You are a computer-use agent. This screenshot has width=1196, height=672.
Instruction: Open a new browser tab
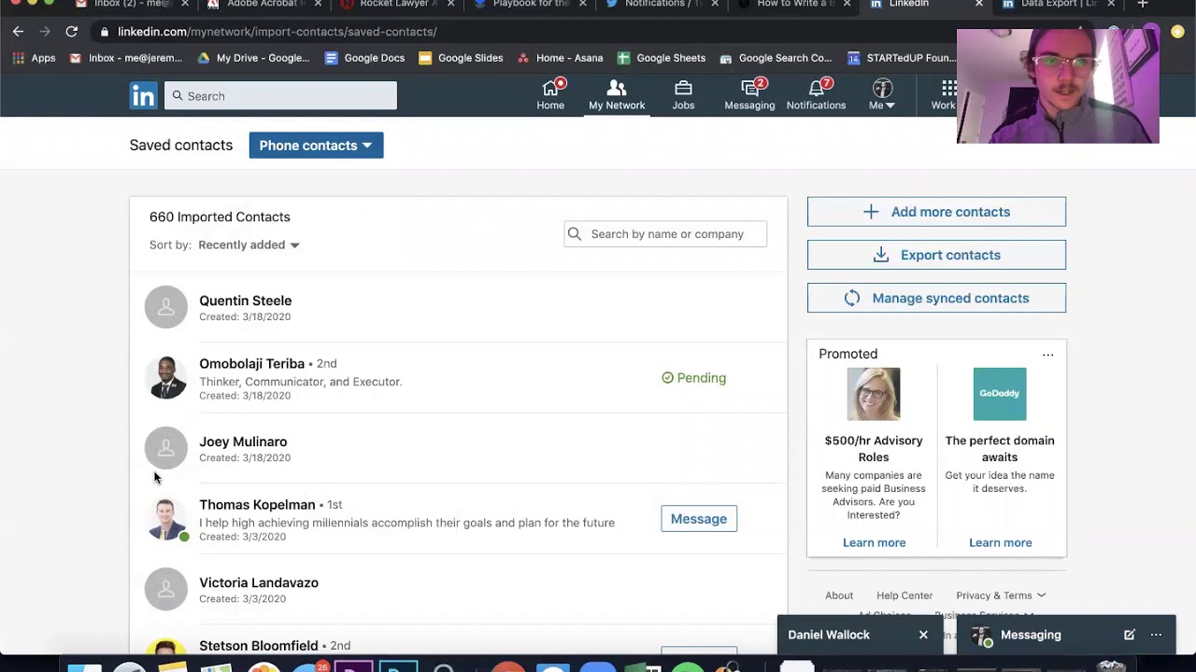pyautogui.click(x=1142, y=4)
